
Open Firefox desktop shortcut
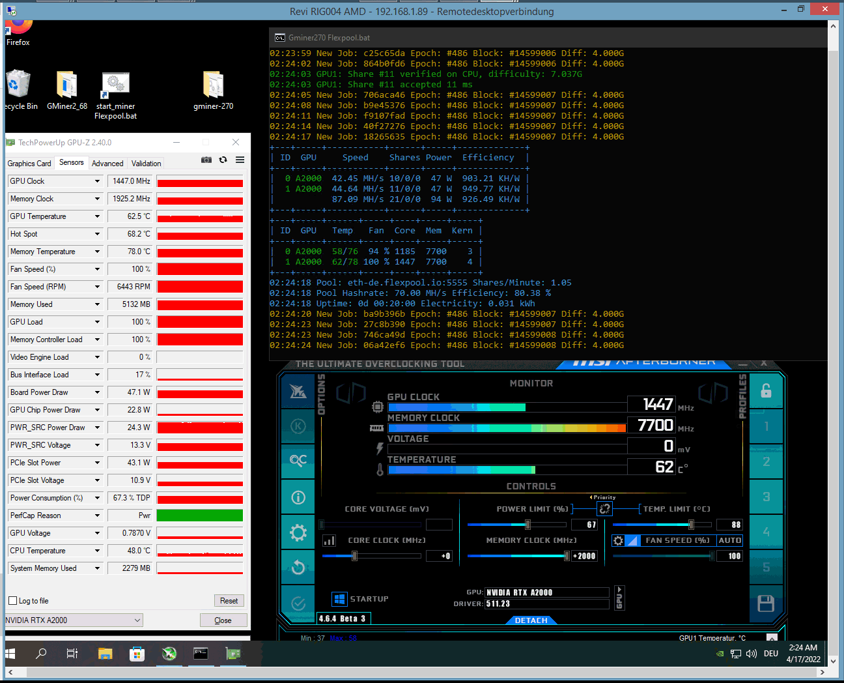[x=18, y=33]
